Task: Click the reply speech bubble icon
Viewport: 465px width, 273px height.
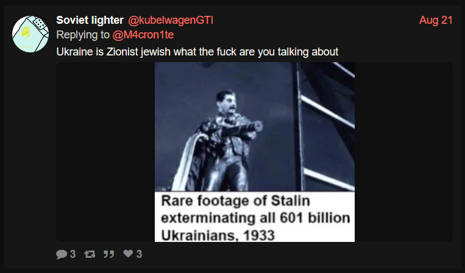Action: [62, 254]
